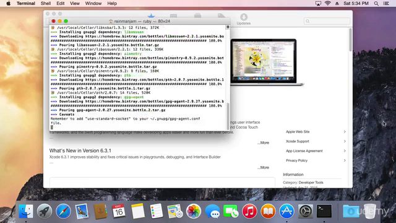
Task: Click ...More under app description
Action: pyautogui.click(x=263, y=143)
